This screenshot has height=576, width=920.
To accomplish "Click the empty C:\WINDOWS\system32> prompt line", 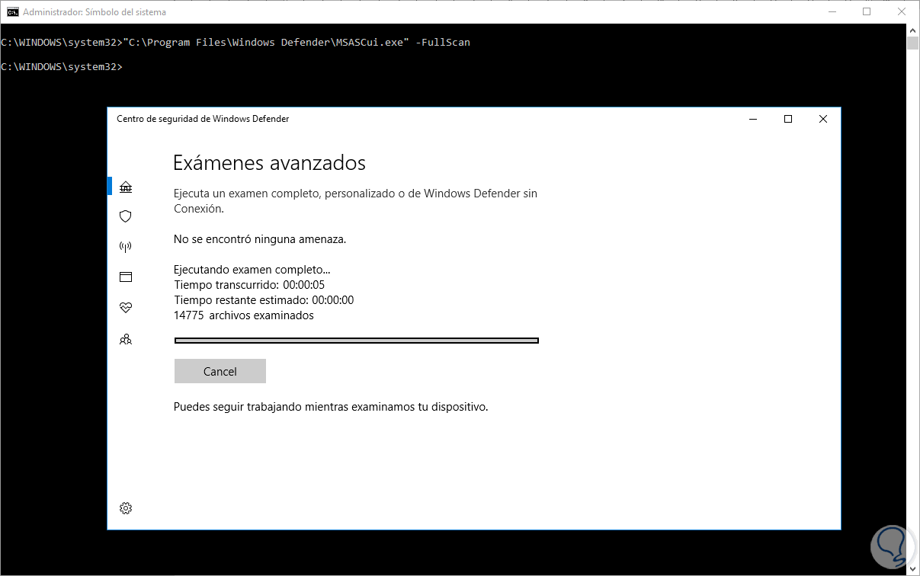I will (62, 66).
